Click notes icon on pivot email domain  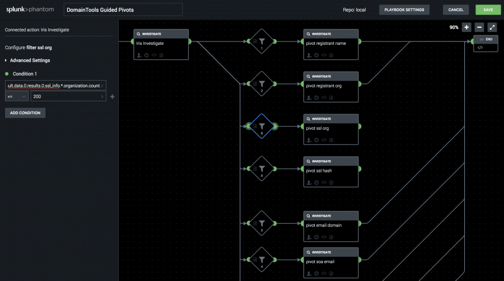(332, 237)
